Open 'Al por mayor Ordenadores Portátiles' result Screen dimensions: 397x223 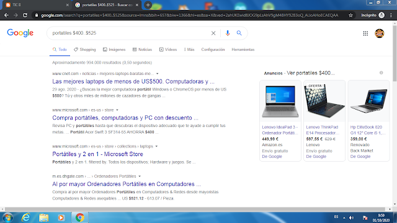(127, 184)
